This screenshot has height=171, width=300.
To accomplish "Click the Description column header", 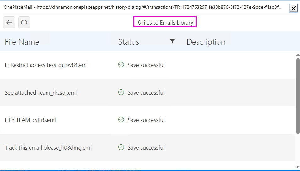I will [206, 42].
